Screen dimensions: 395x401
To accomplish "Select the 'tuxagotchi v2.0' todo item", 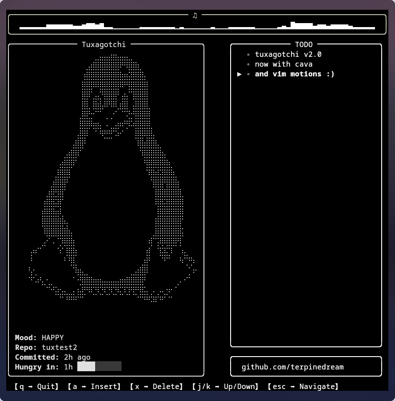I will pos(288,55).
